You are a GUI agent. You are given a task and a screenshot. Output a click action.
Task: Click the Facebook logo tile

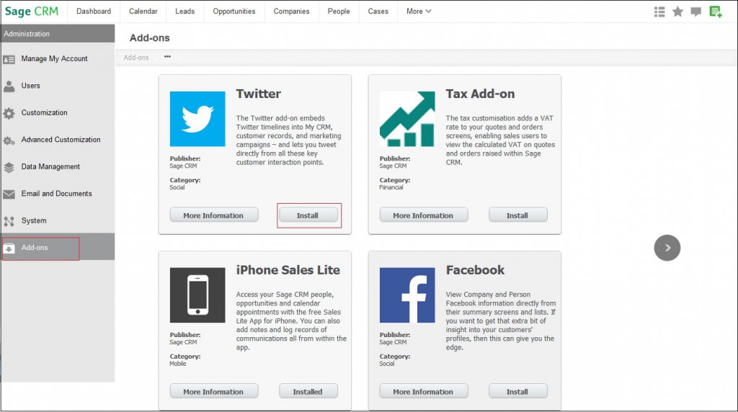point(407,295)
